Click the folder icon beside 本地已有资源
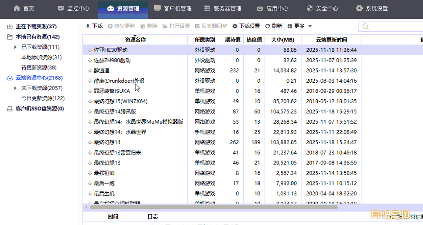 [10, 37]
